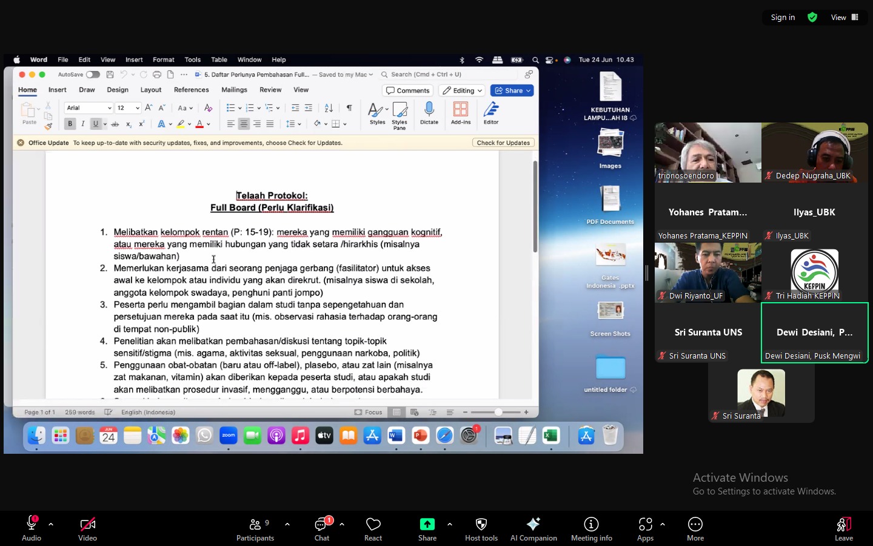The height and width of the screenshot is (546, 873).
Task: Click the Sign in button
Action: click(783, 18)
